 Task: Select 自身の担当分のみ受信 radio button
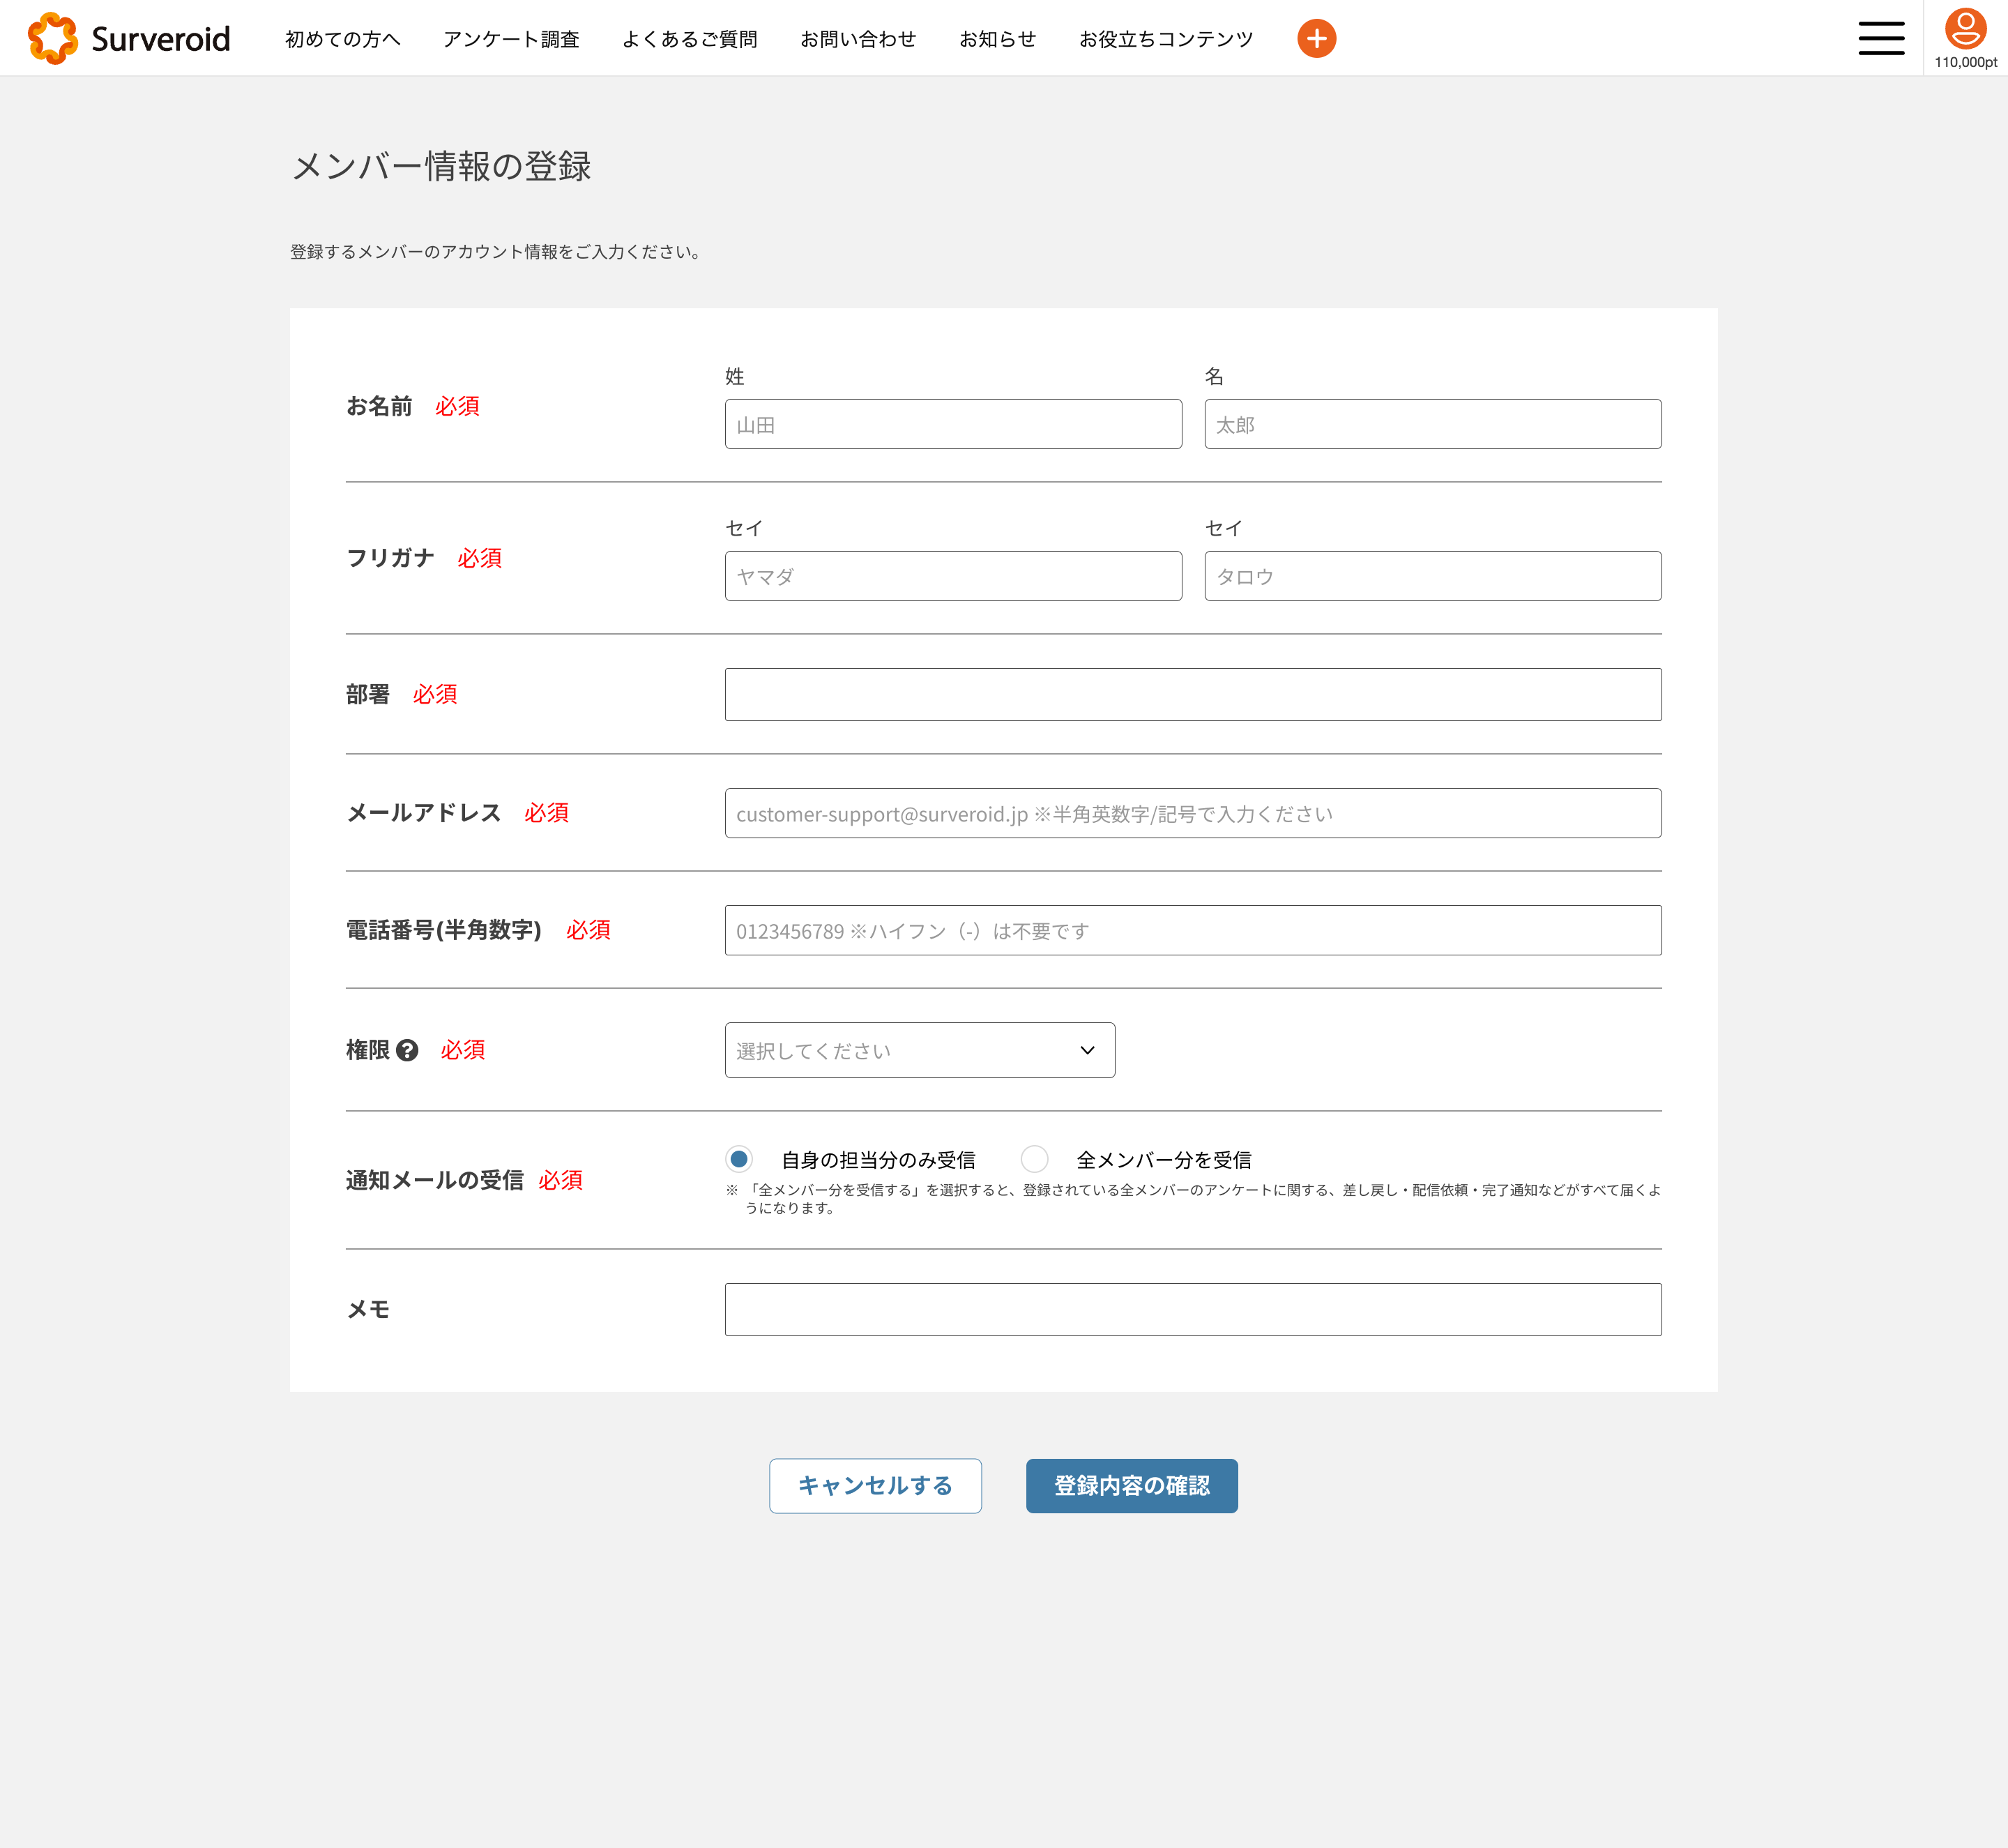tap(739, 1159)
